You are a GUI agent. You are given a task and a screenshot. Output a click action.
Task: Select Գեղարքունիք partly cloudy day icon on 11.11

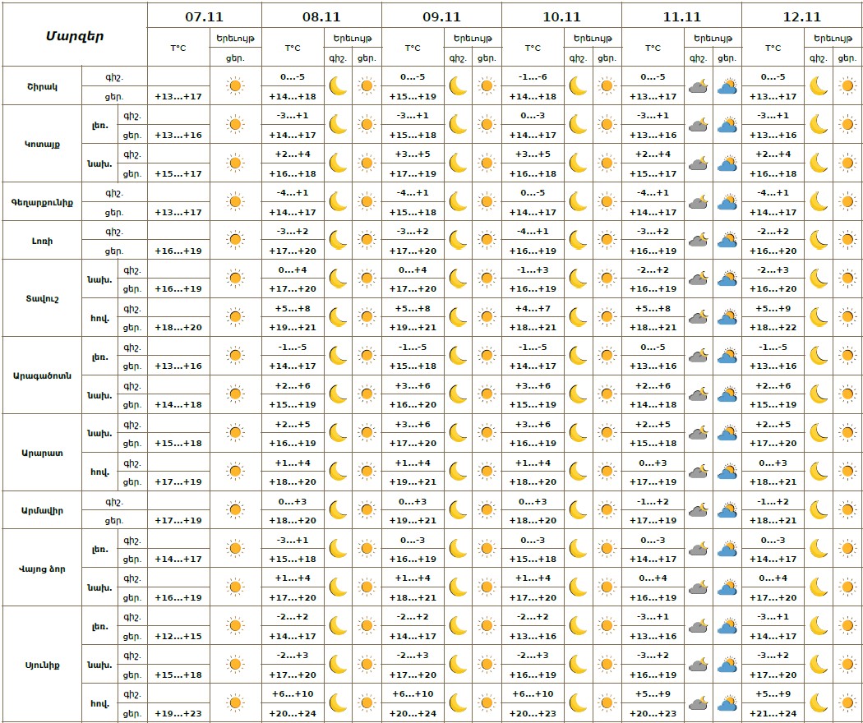pyautogui.click(x=727, y=202)
